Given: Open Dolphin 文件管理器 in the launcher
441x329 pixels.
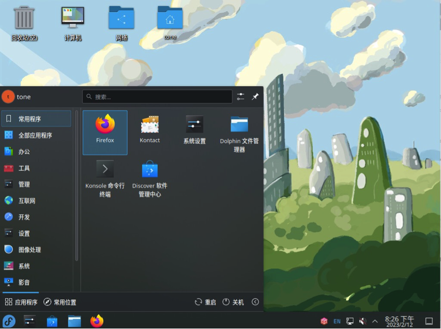Looking at the screenshot, I should pos(239,132).
